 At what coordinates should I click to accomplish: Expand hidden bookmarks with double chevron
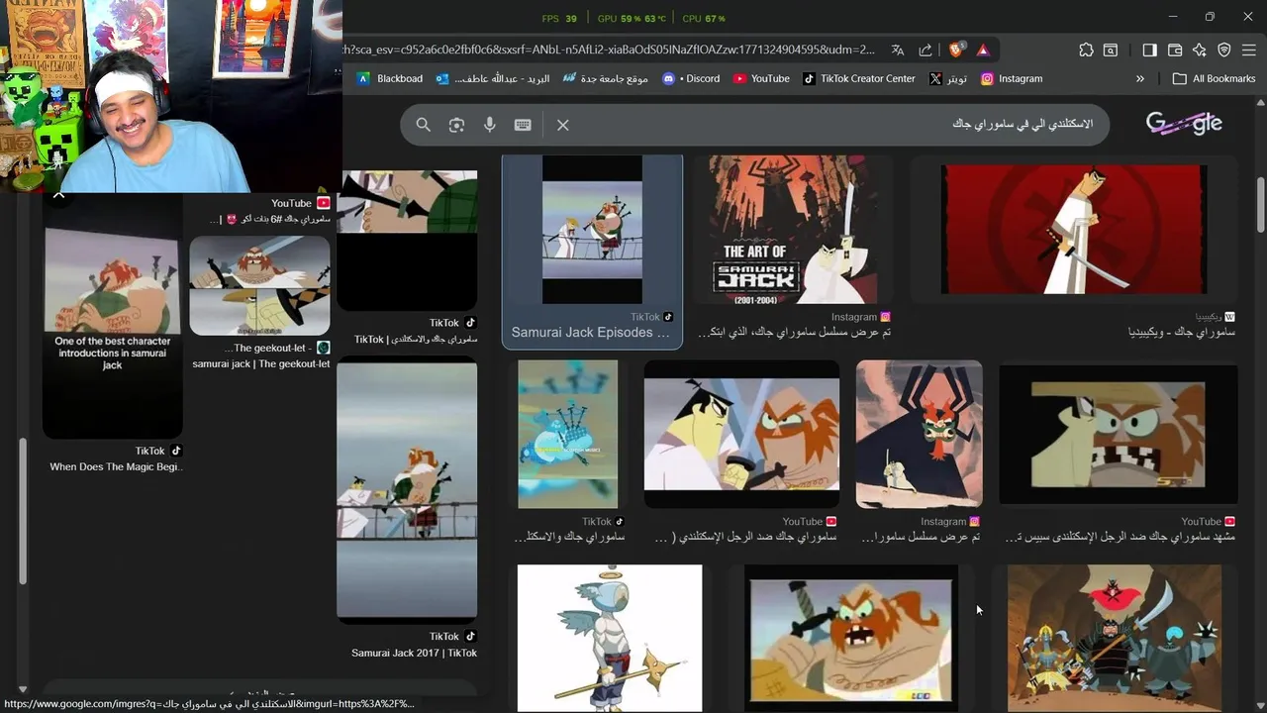[x=1140, y=78]
